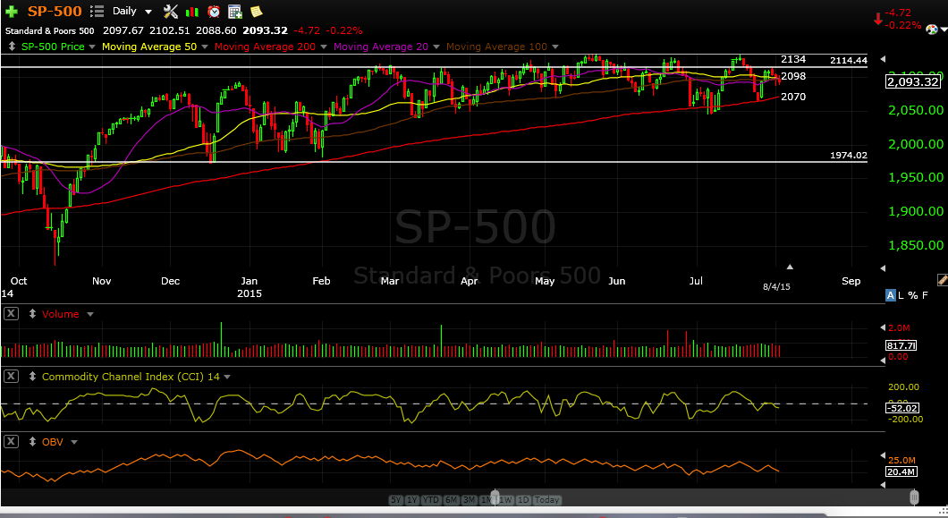Image resolution: width=948 pixels, height=518 pixels.
Task: Click the pencil drawing tool icon
Action: [942, 279]
